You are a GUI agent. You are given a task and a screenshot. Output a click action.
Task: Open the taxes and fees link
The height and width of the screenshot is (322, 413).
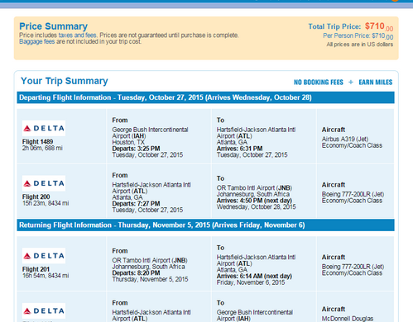(77, 36)
